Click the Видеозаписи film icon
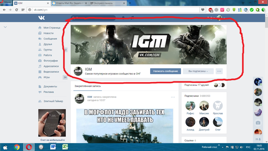The height and width of the screenshot is (151, 268). (x=40, y=72)
